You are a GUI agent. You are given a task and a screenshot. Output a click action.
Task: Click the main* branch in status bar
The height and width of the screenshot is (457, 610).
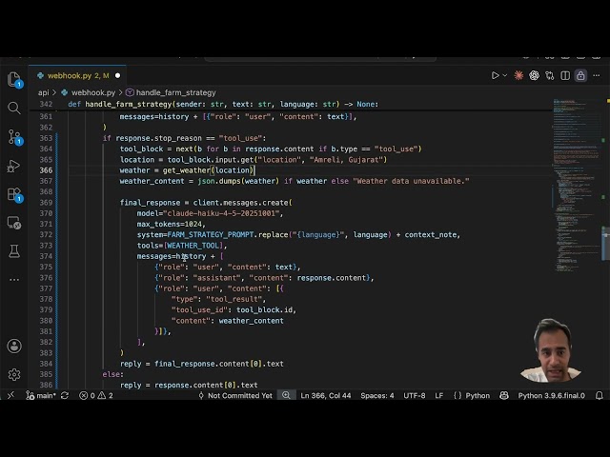tap(41, 395)
